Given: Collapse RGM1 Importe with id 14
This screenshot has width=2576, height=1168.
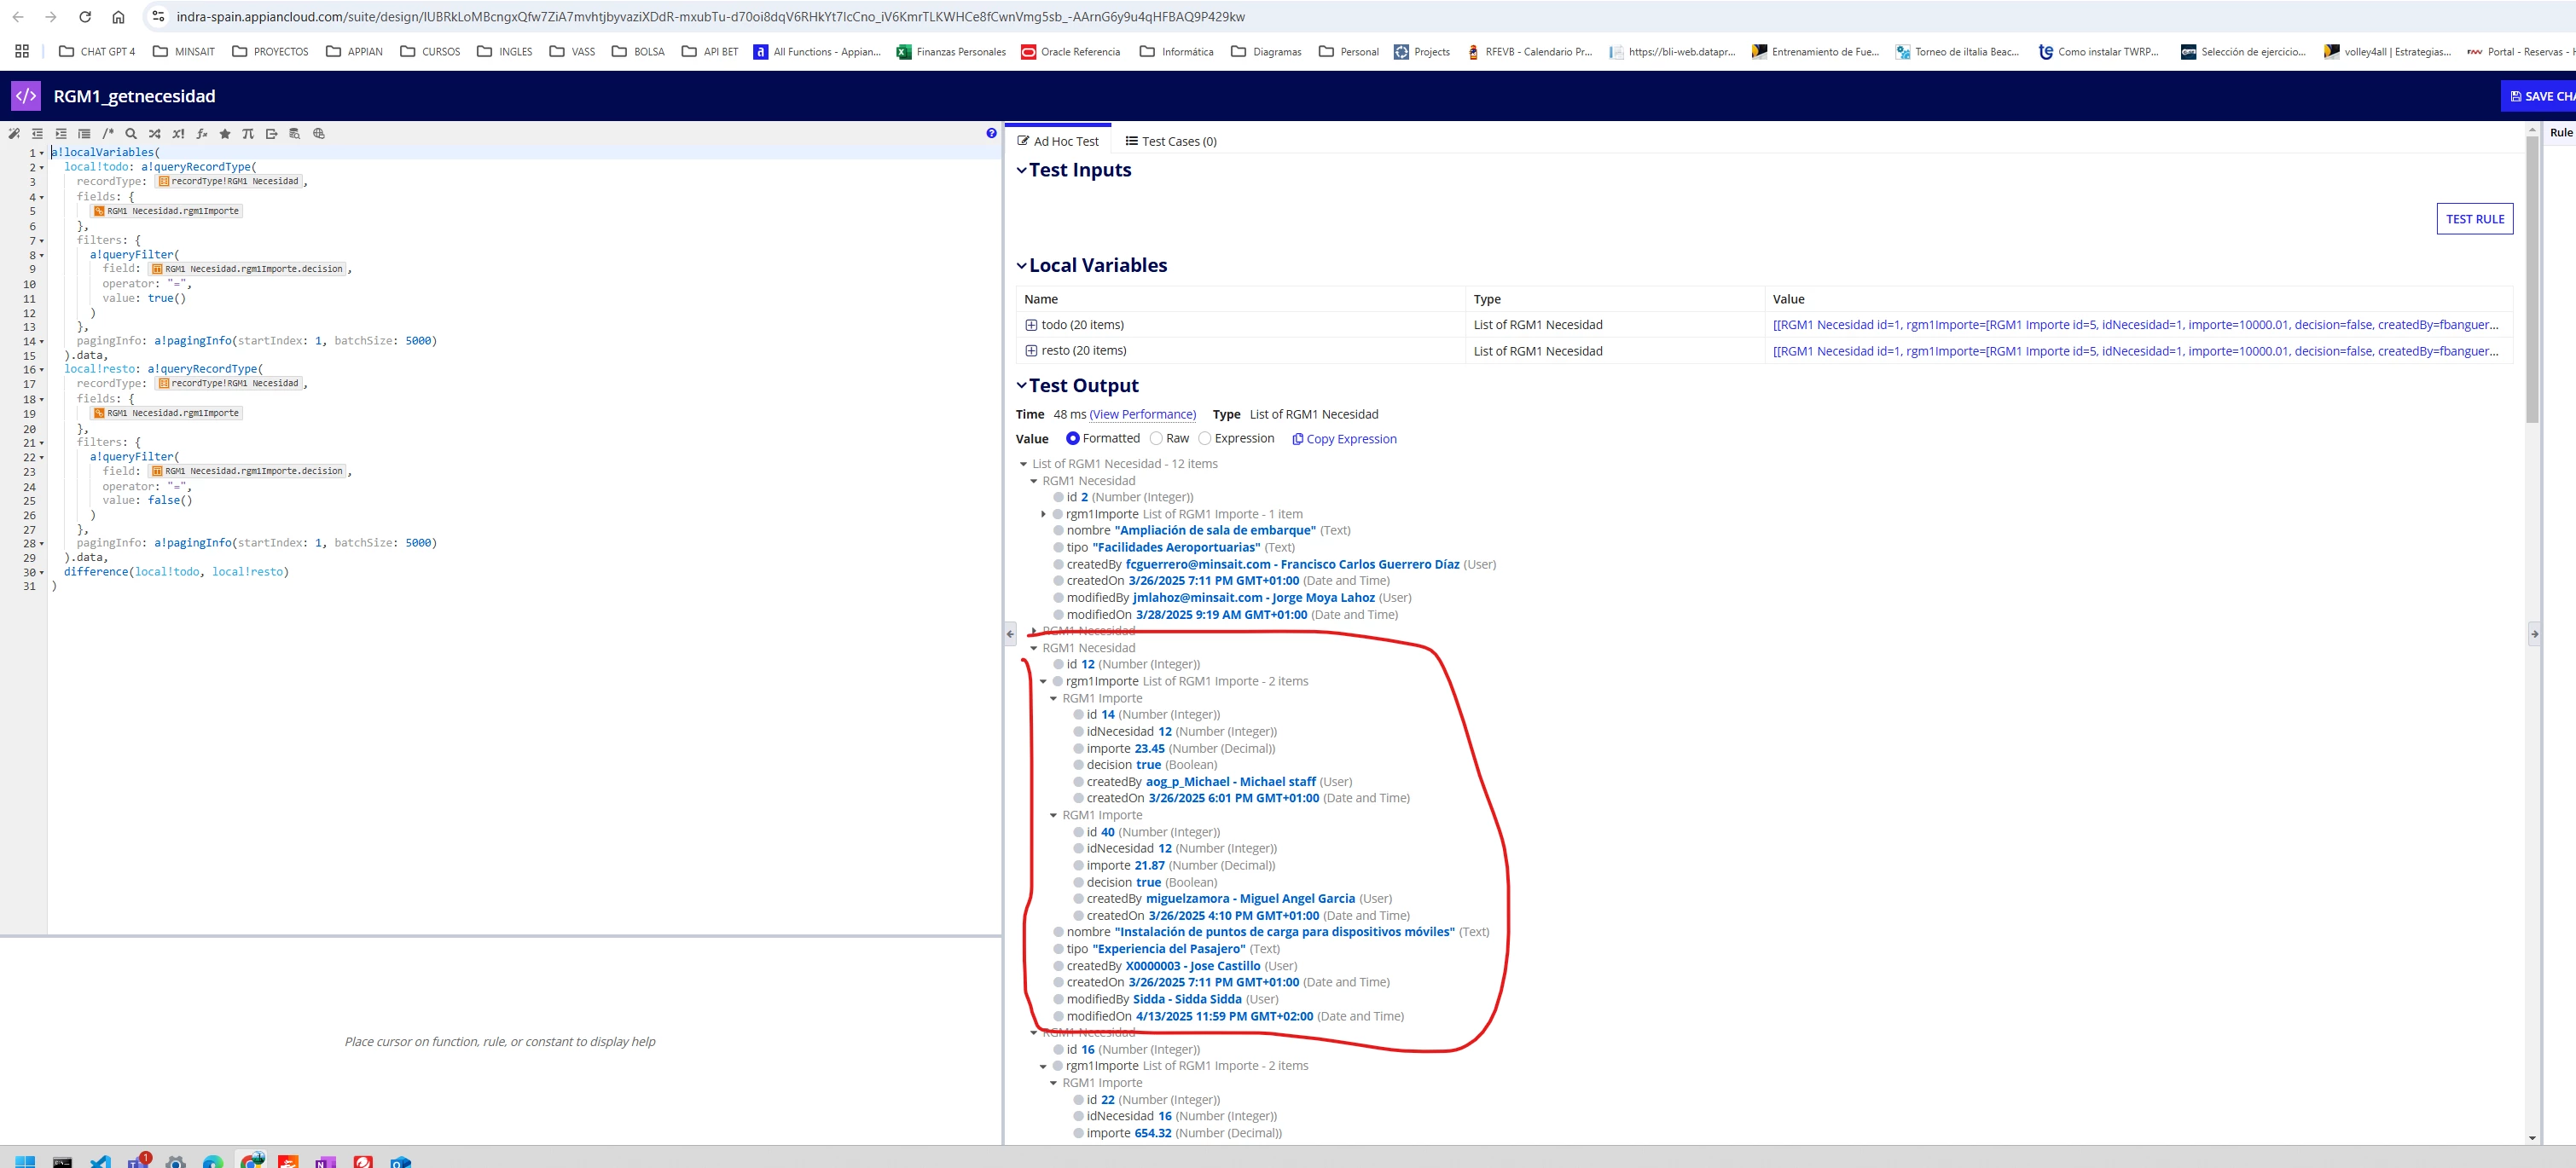Looking at the screenshot, I should tap(1053, 698).
